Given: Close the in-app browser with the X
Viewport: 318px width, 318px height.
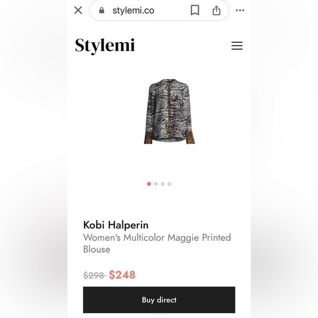Looking at the screenshot, I should click(78, 10).
